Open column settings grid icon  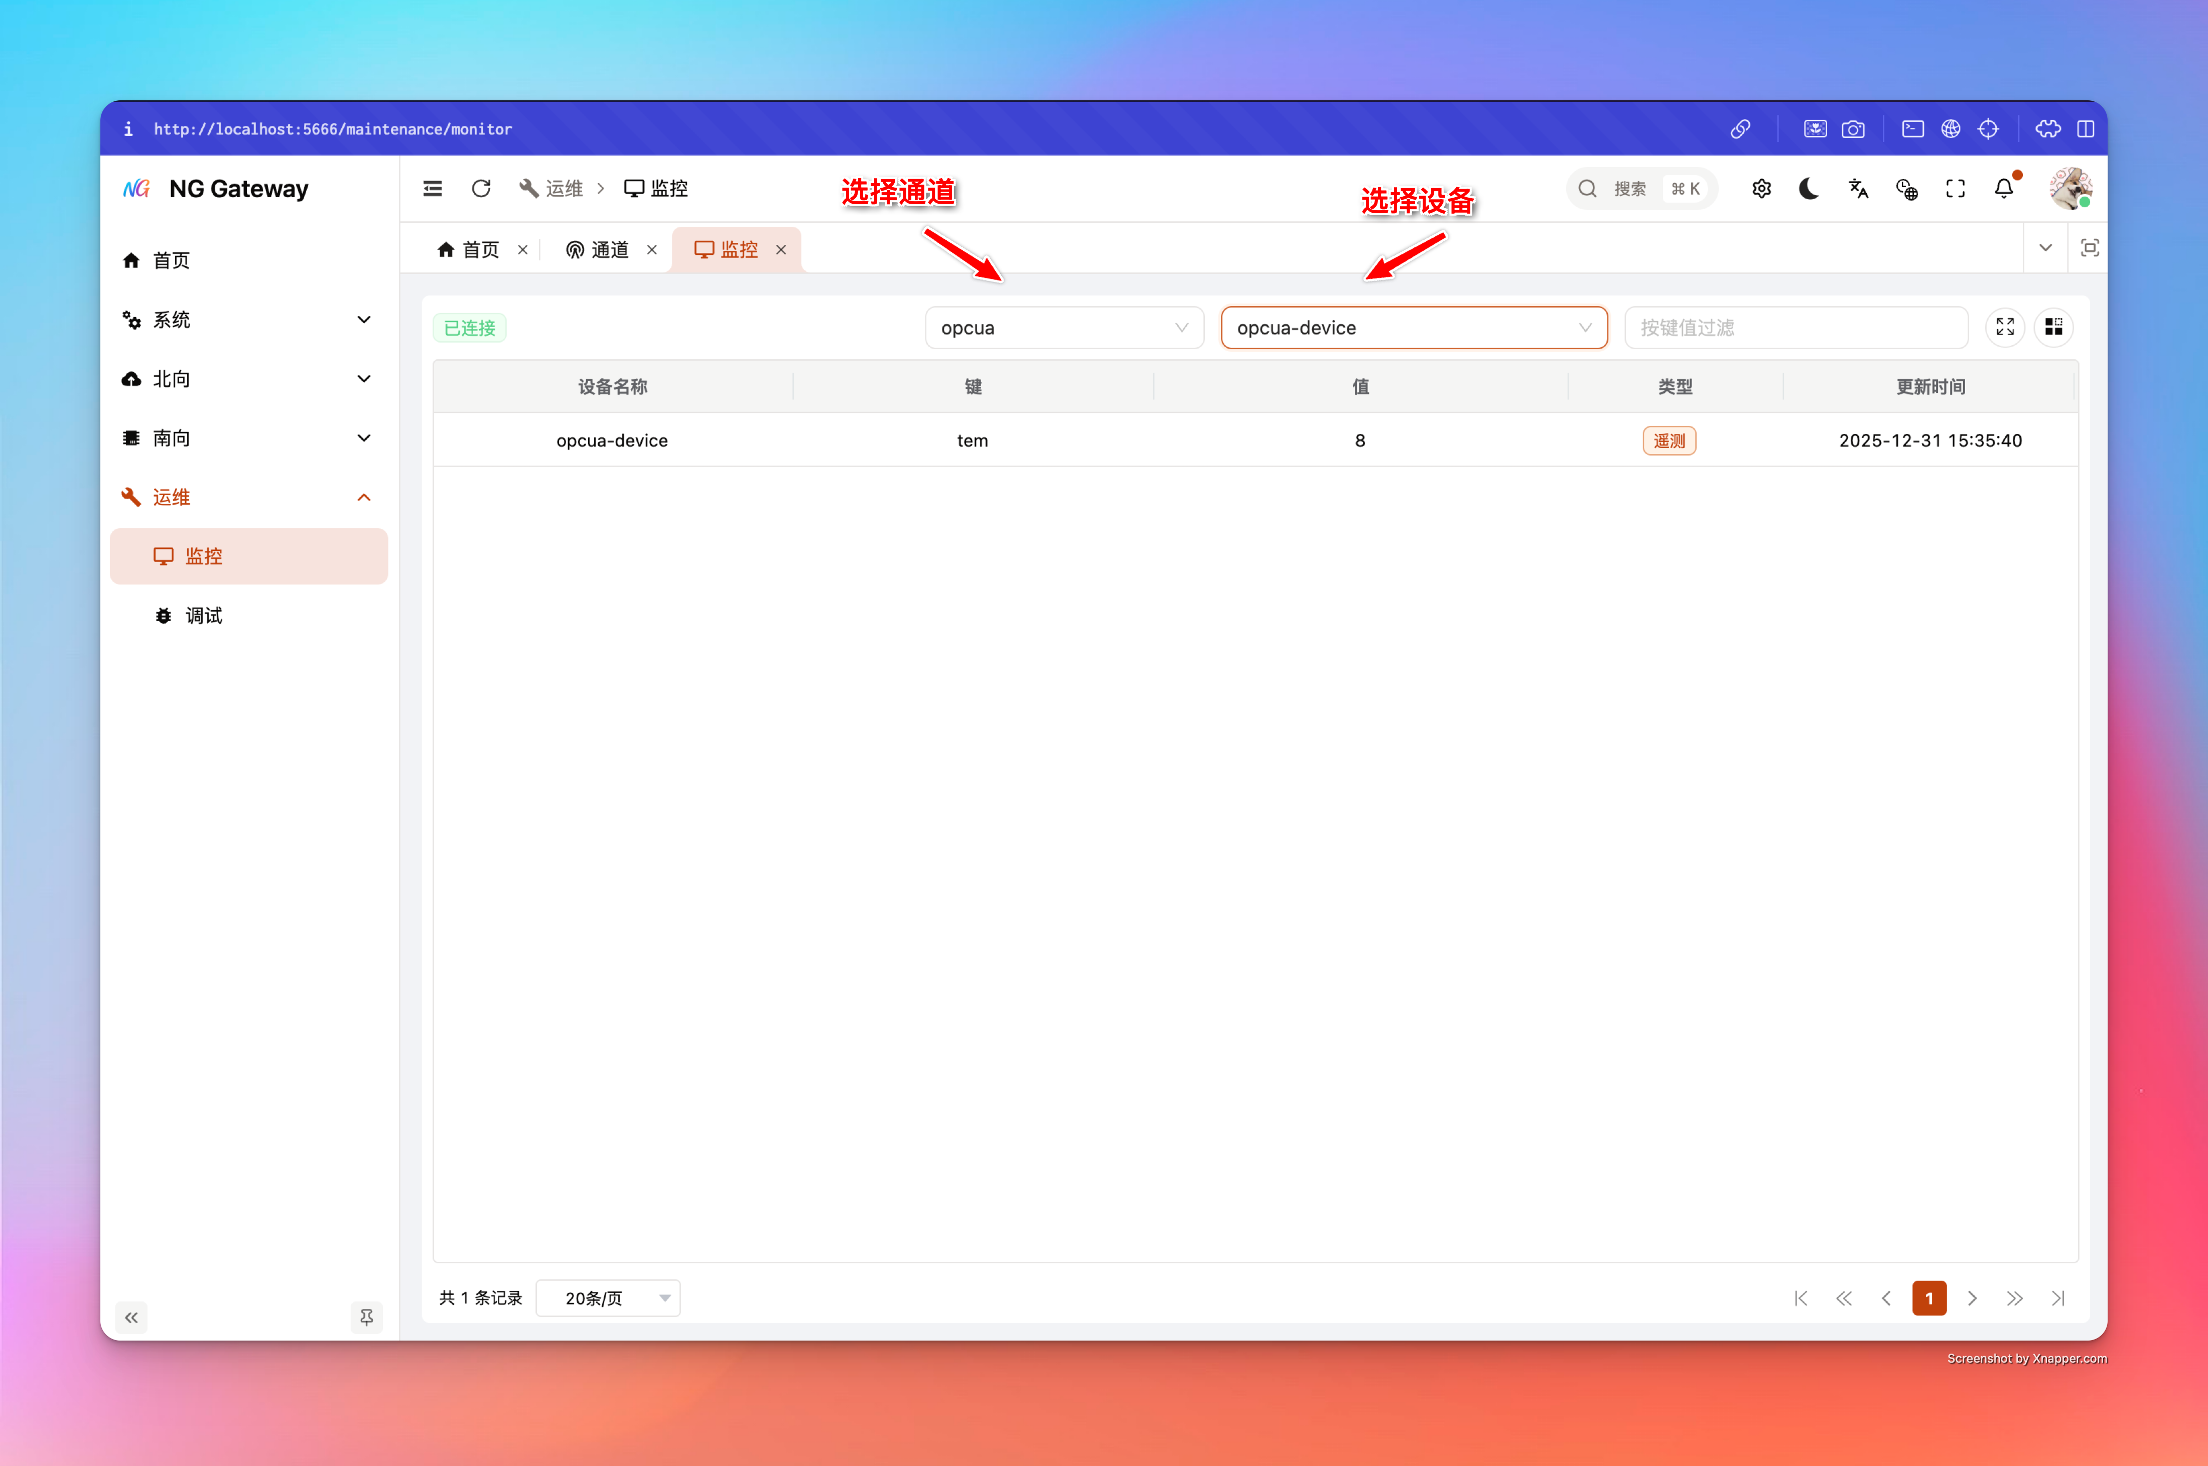(2054, 327)
